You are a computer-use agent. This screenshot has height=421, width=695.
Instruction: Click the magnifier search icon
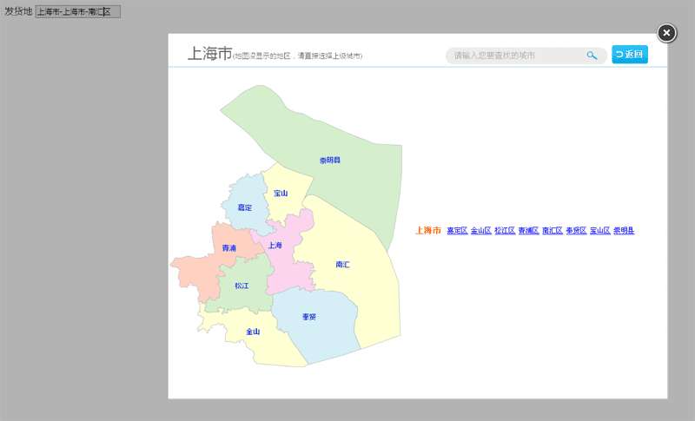(x=592, y=56)
